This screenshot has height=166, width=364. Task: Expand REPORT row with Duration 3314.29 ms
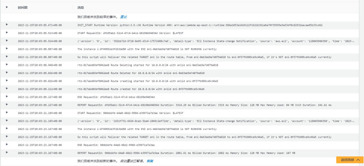(7, 105)
